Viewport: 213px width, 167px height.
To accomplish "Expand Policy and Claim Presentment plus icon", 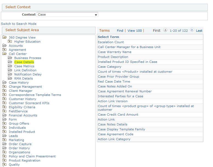I will tap(4, 156).
